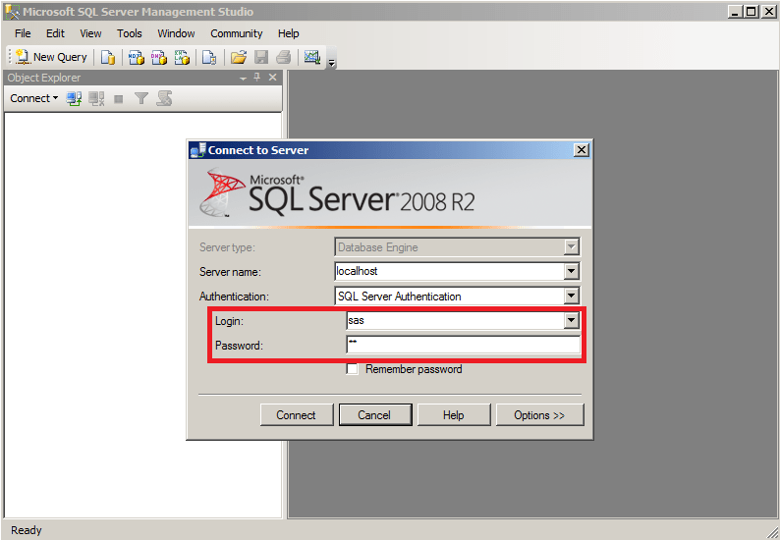This screenshot has height=540, width=780.
Task: Click the Connect button in dialog
Action: (x=297, y=415)
